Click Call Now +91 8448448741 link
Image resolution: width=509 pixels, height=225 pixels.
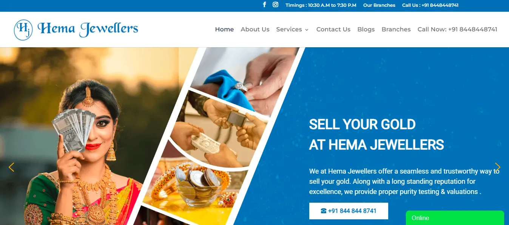[x=457, y=29]
